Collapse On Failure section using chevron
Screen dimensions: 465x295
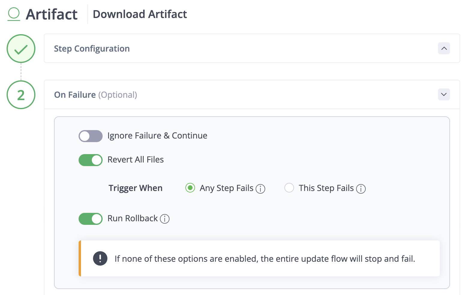coord(444,94)
